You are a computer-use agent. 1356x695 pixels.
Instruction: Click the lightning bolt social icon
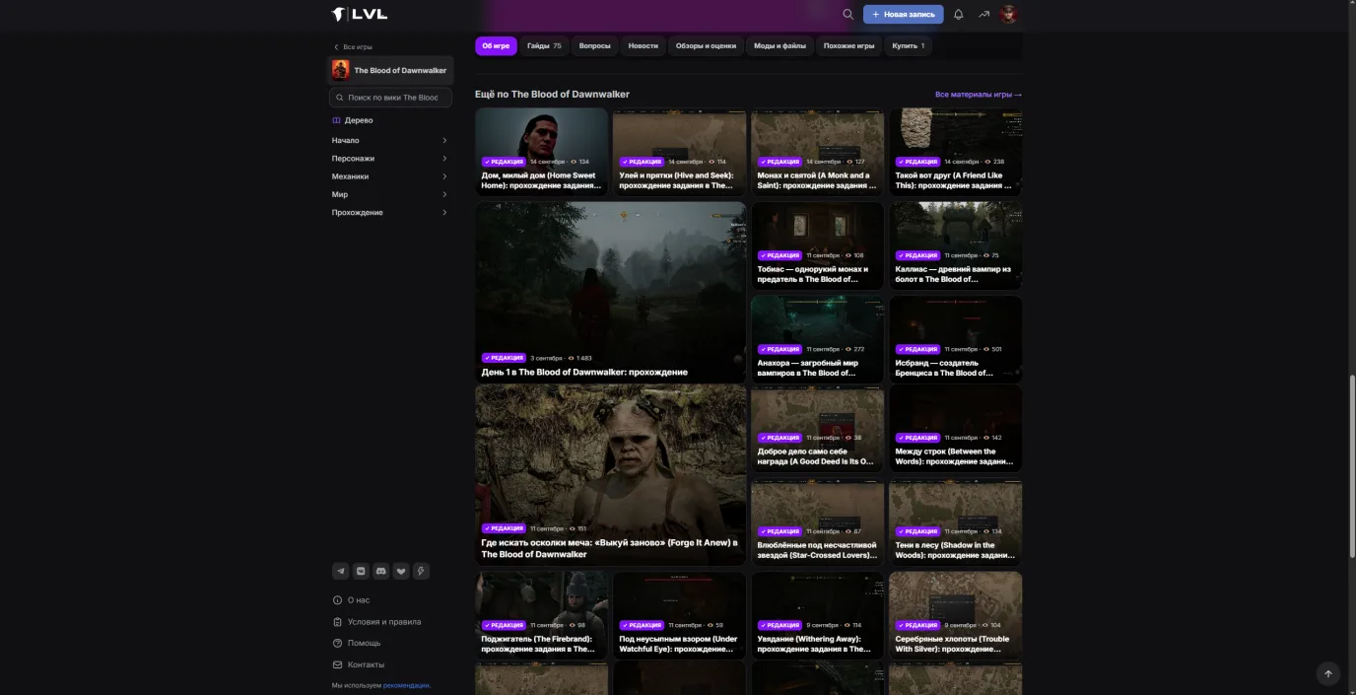421,571
